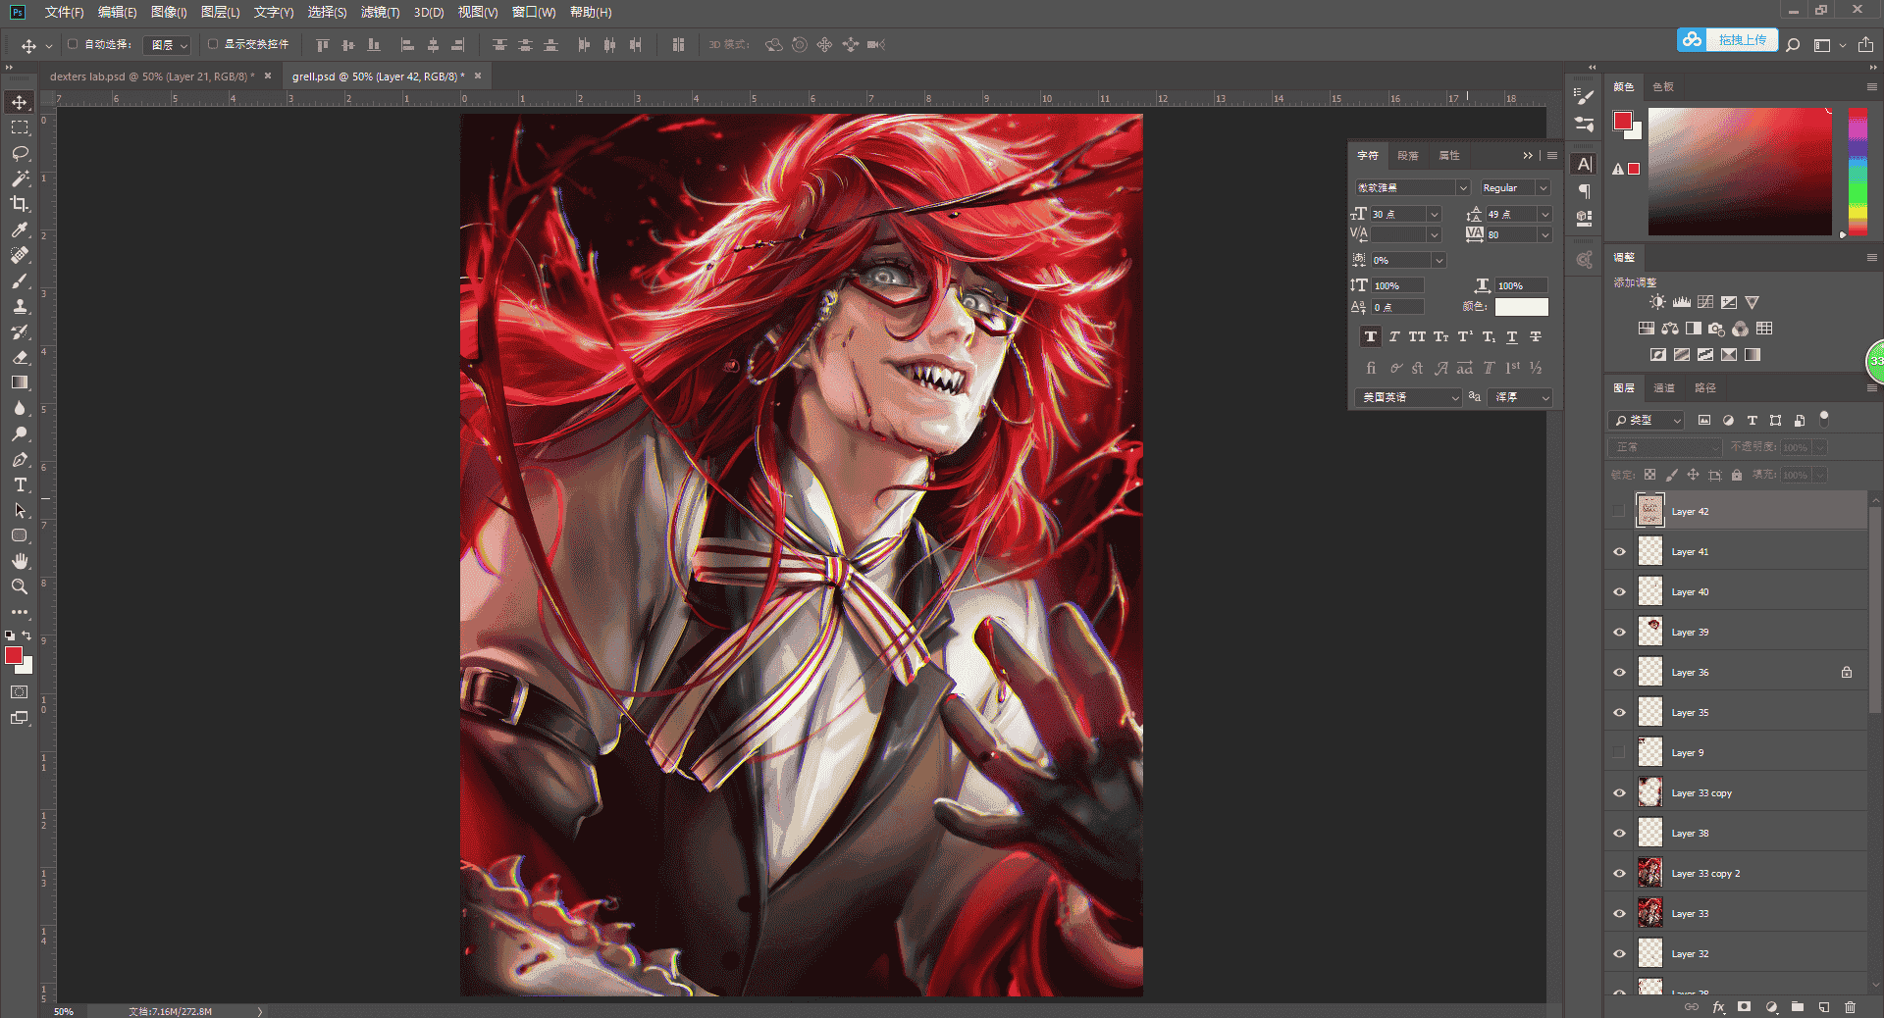Viewport: 1884px width, 1018px height.
Task: Select the Hand tool
Action: click(x=20, y=561)
